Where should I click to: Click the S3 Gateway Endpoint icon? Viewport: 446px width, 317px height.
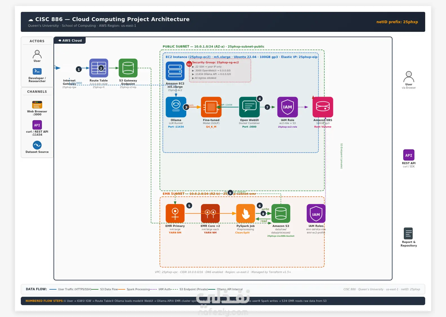point(128,68)
